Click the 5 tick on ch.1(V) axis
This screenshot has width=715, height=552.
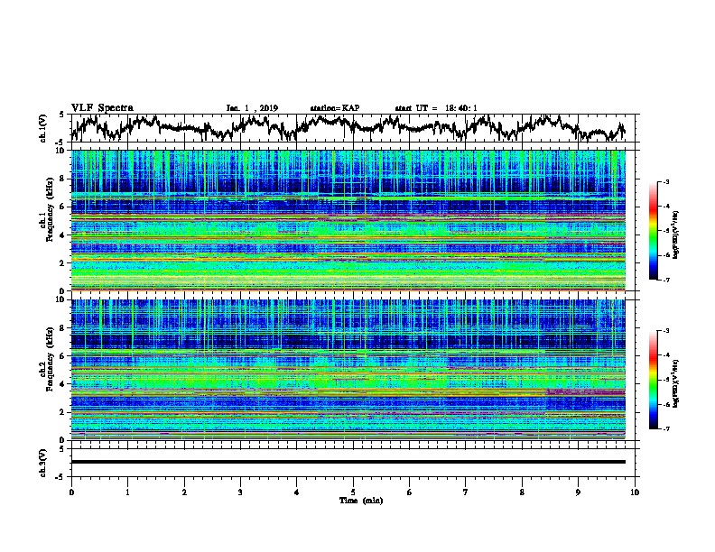61,115
